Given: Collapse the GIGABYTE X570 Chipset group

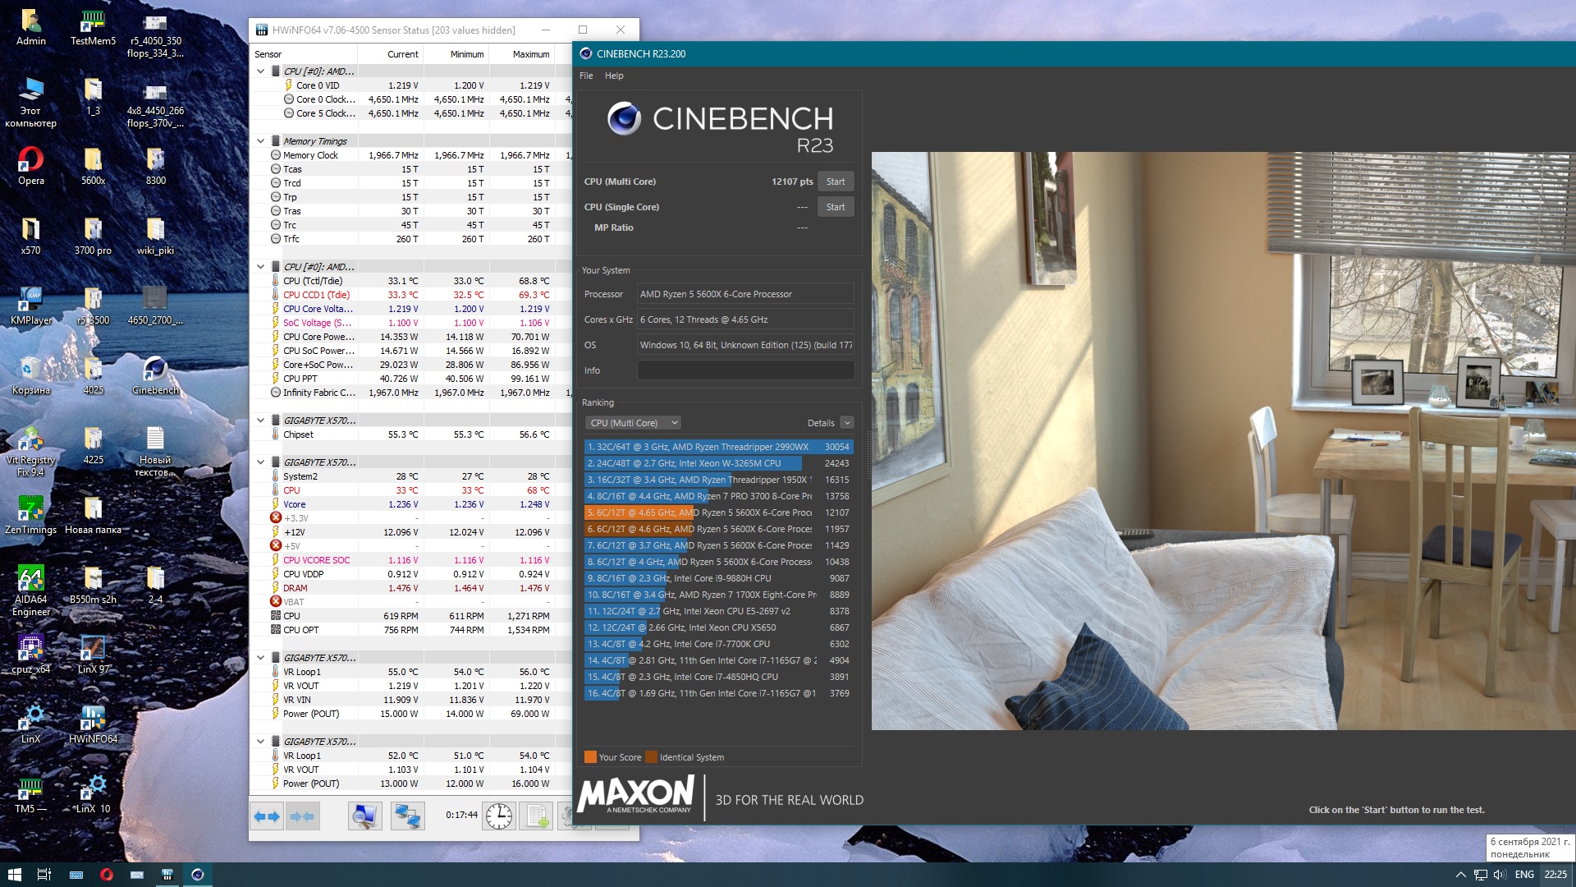Looking at the screenshot, I should click(x=261, y=421).
